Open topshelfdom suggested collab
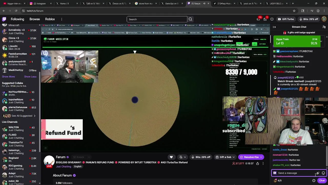 tap(20, 101)
